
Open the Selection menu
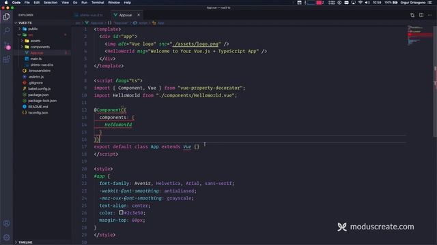pos(51,3)
